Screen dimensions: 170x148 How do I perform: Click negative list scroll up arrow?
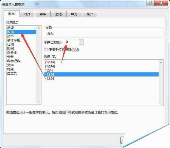click(161, 62)
